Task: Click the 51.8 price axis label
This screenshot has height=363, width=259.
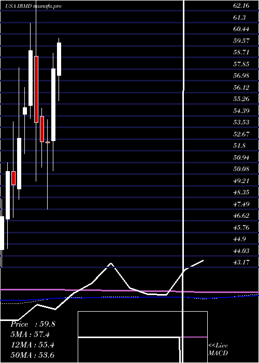Action: 239,146
